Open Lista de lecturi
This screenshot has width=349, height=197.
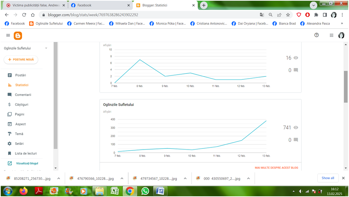26,153
